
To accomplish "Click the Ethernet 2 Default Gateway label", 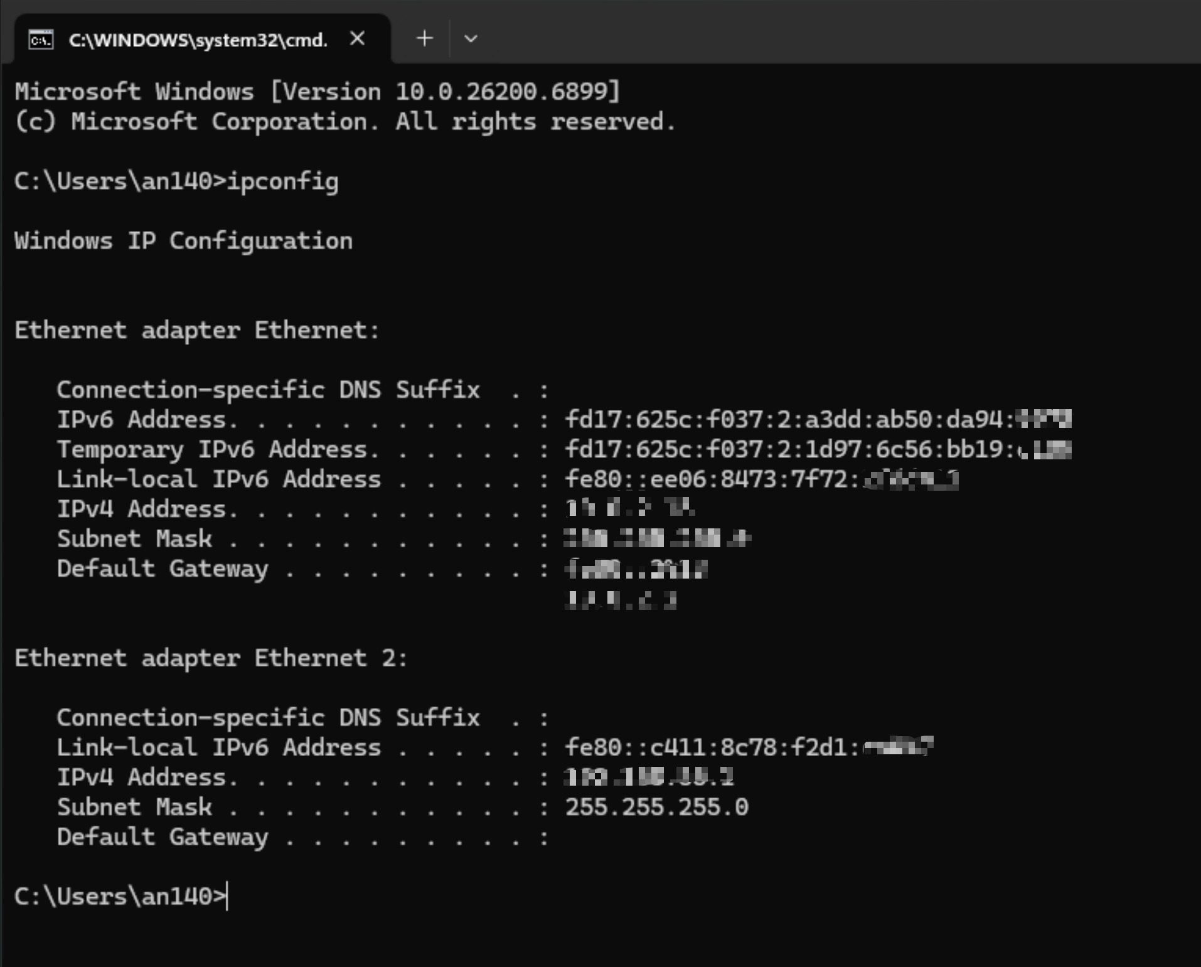I will [163, 837].
